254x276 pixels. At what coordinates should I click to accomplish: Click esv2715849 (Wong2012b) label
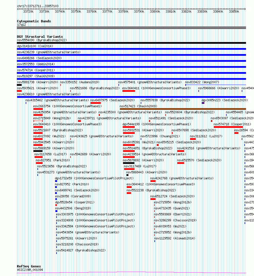(52, 118)
